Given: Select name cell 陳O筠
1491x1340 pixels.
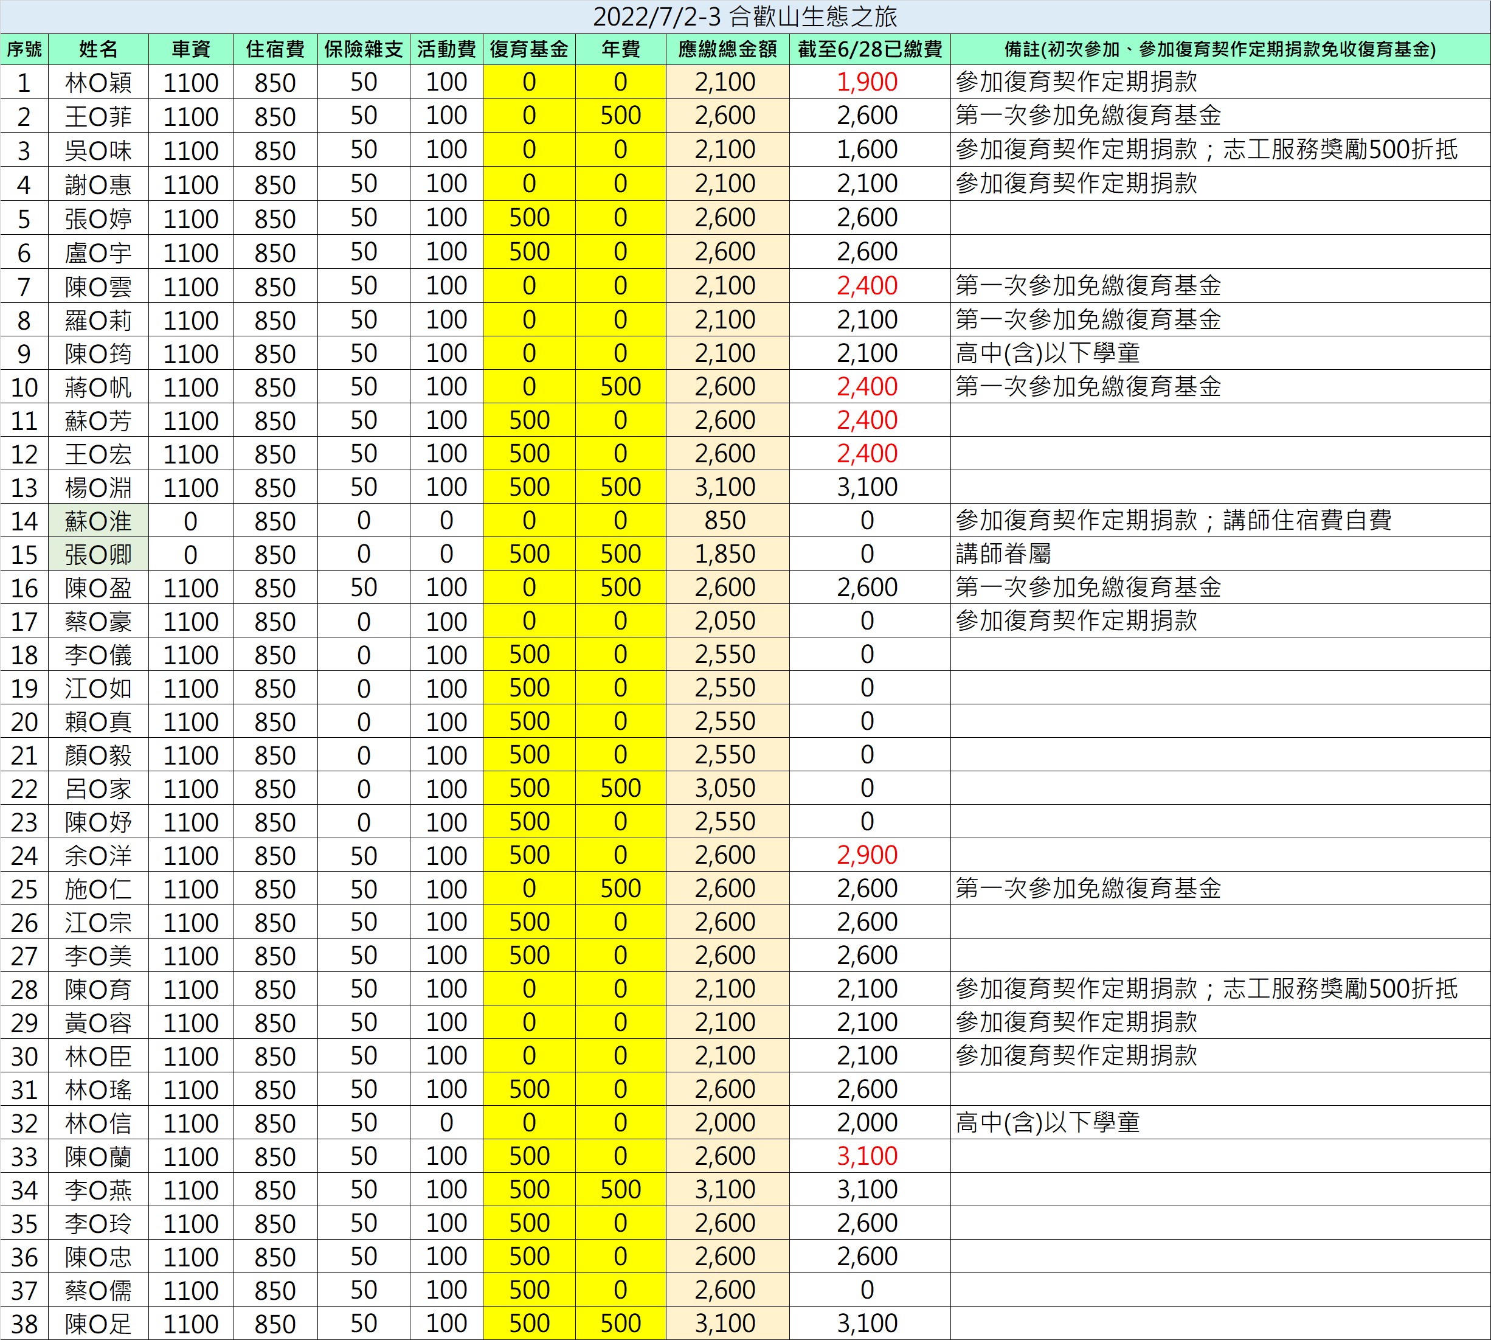Looking at the screenshot, I should coord(99,353).
